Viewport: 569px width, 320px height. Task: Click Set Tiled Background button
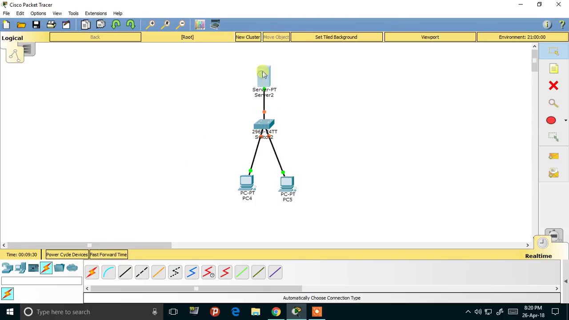click(336, 37)
